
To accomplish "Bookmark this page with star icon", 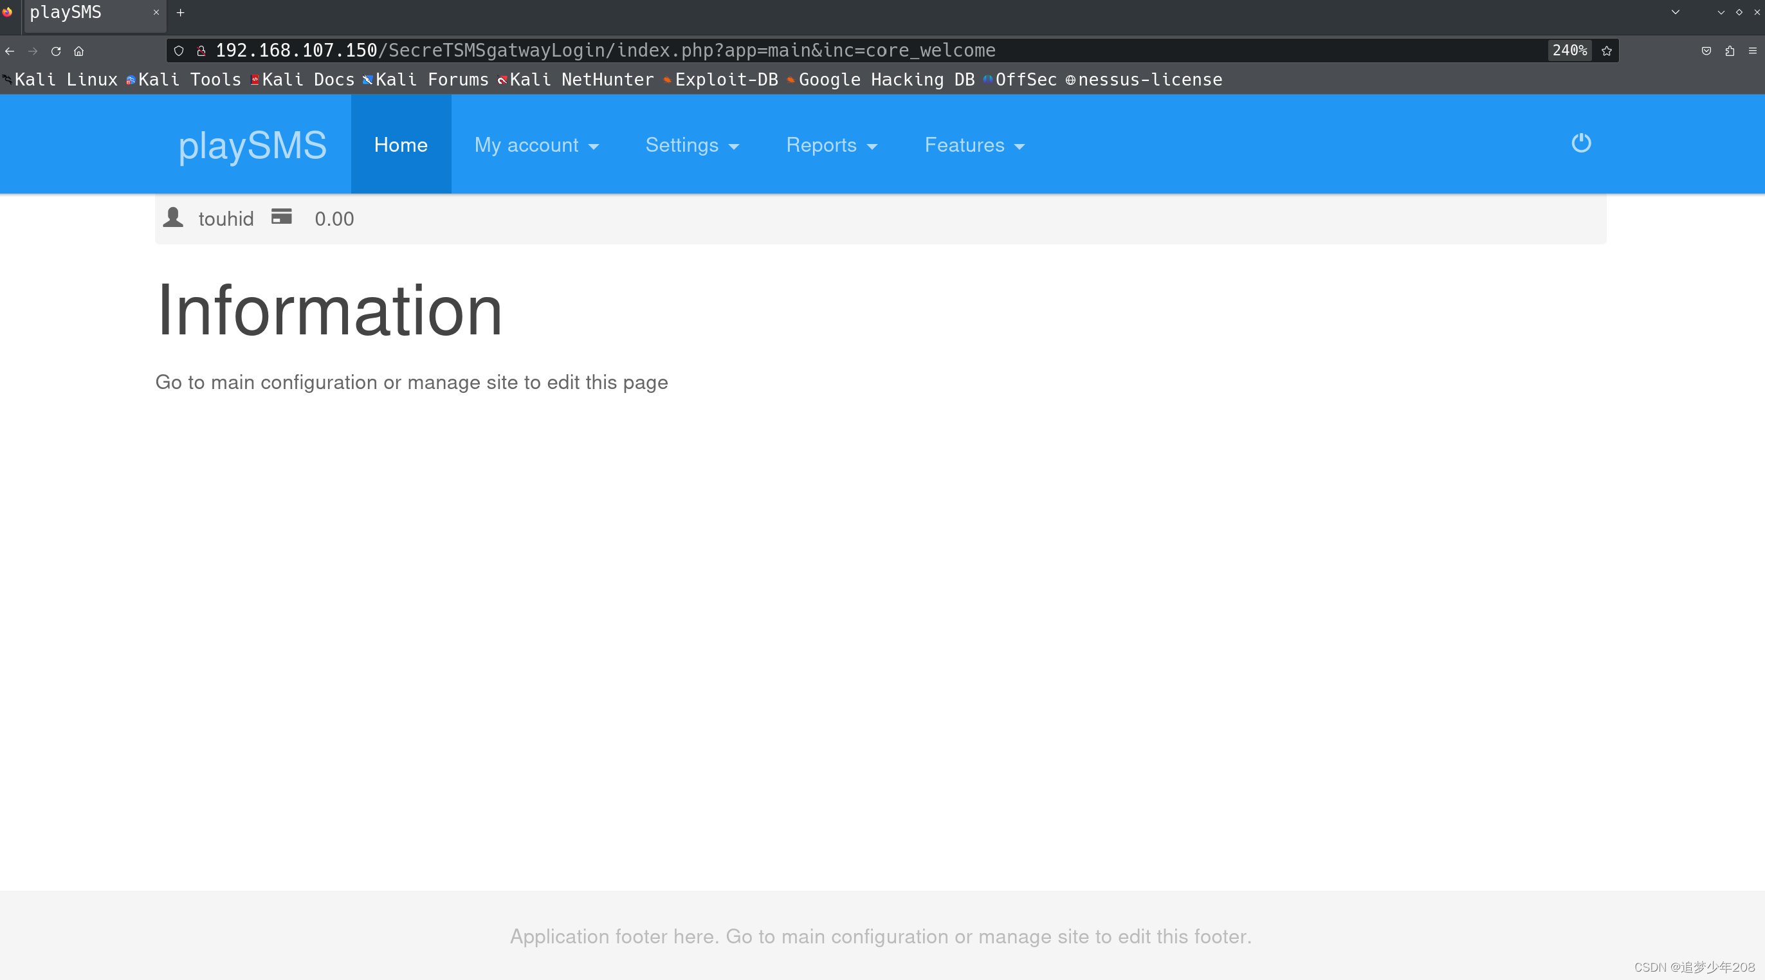I will tap(1606, 51).
